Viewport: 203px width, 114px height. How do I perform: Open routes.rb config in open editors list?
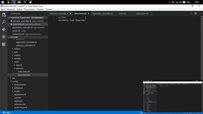(x=28, y=31)
